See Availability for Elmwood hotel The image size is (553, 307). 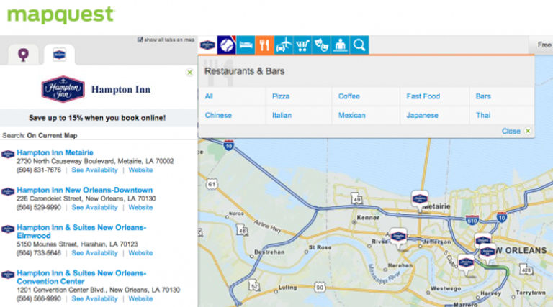tap(94, 253)
